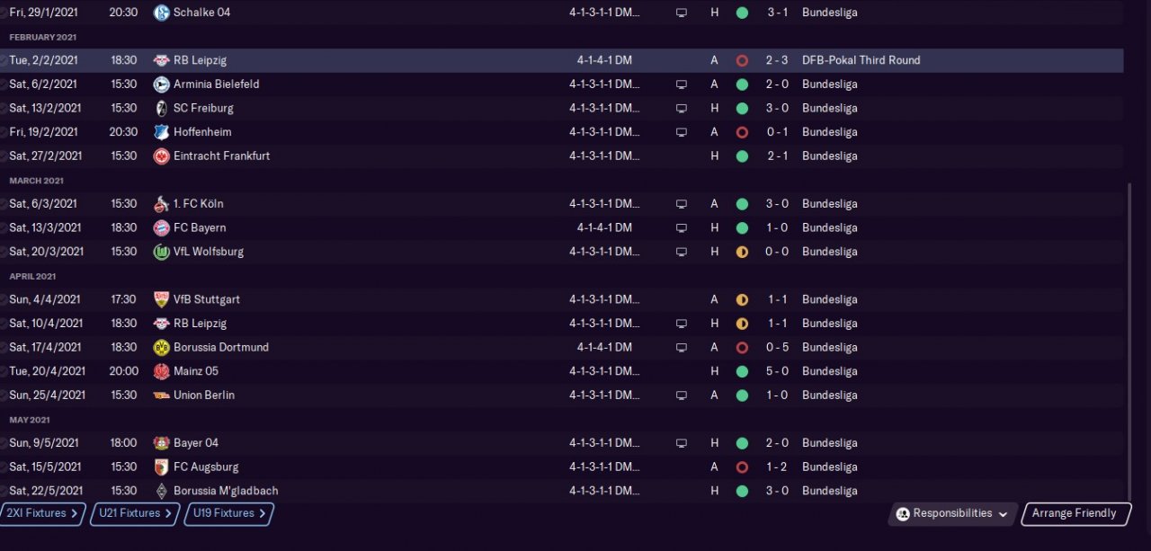Click the 1 - 0 score against FC Bayern
Viewport: 1151px width, 551px height.
[x=777, y=228]
